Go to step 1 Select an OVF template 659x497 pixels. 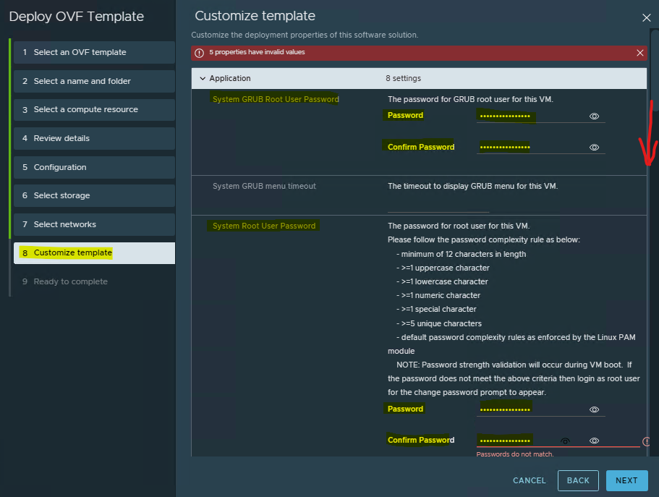point(94,52)
